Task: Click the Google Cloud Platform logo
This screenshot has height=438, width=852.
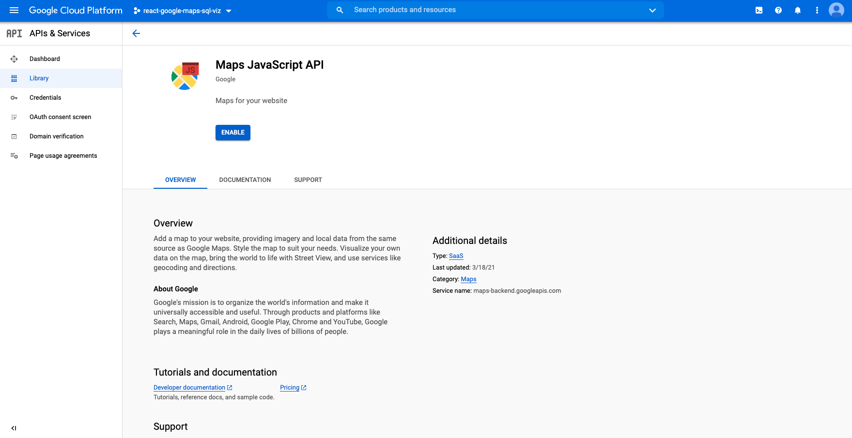Action: 76,10
